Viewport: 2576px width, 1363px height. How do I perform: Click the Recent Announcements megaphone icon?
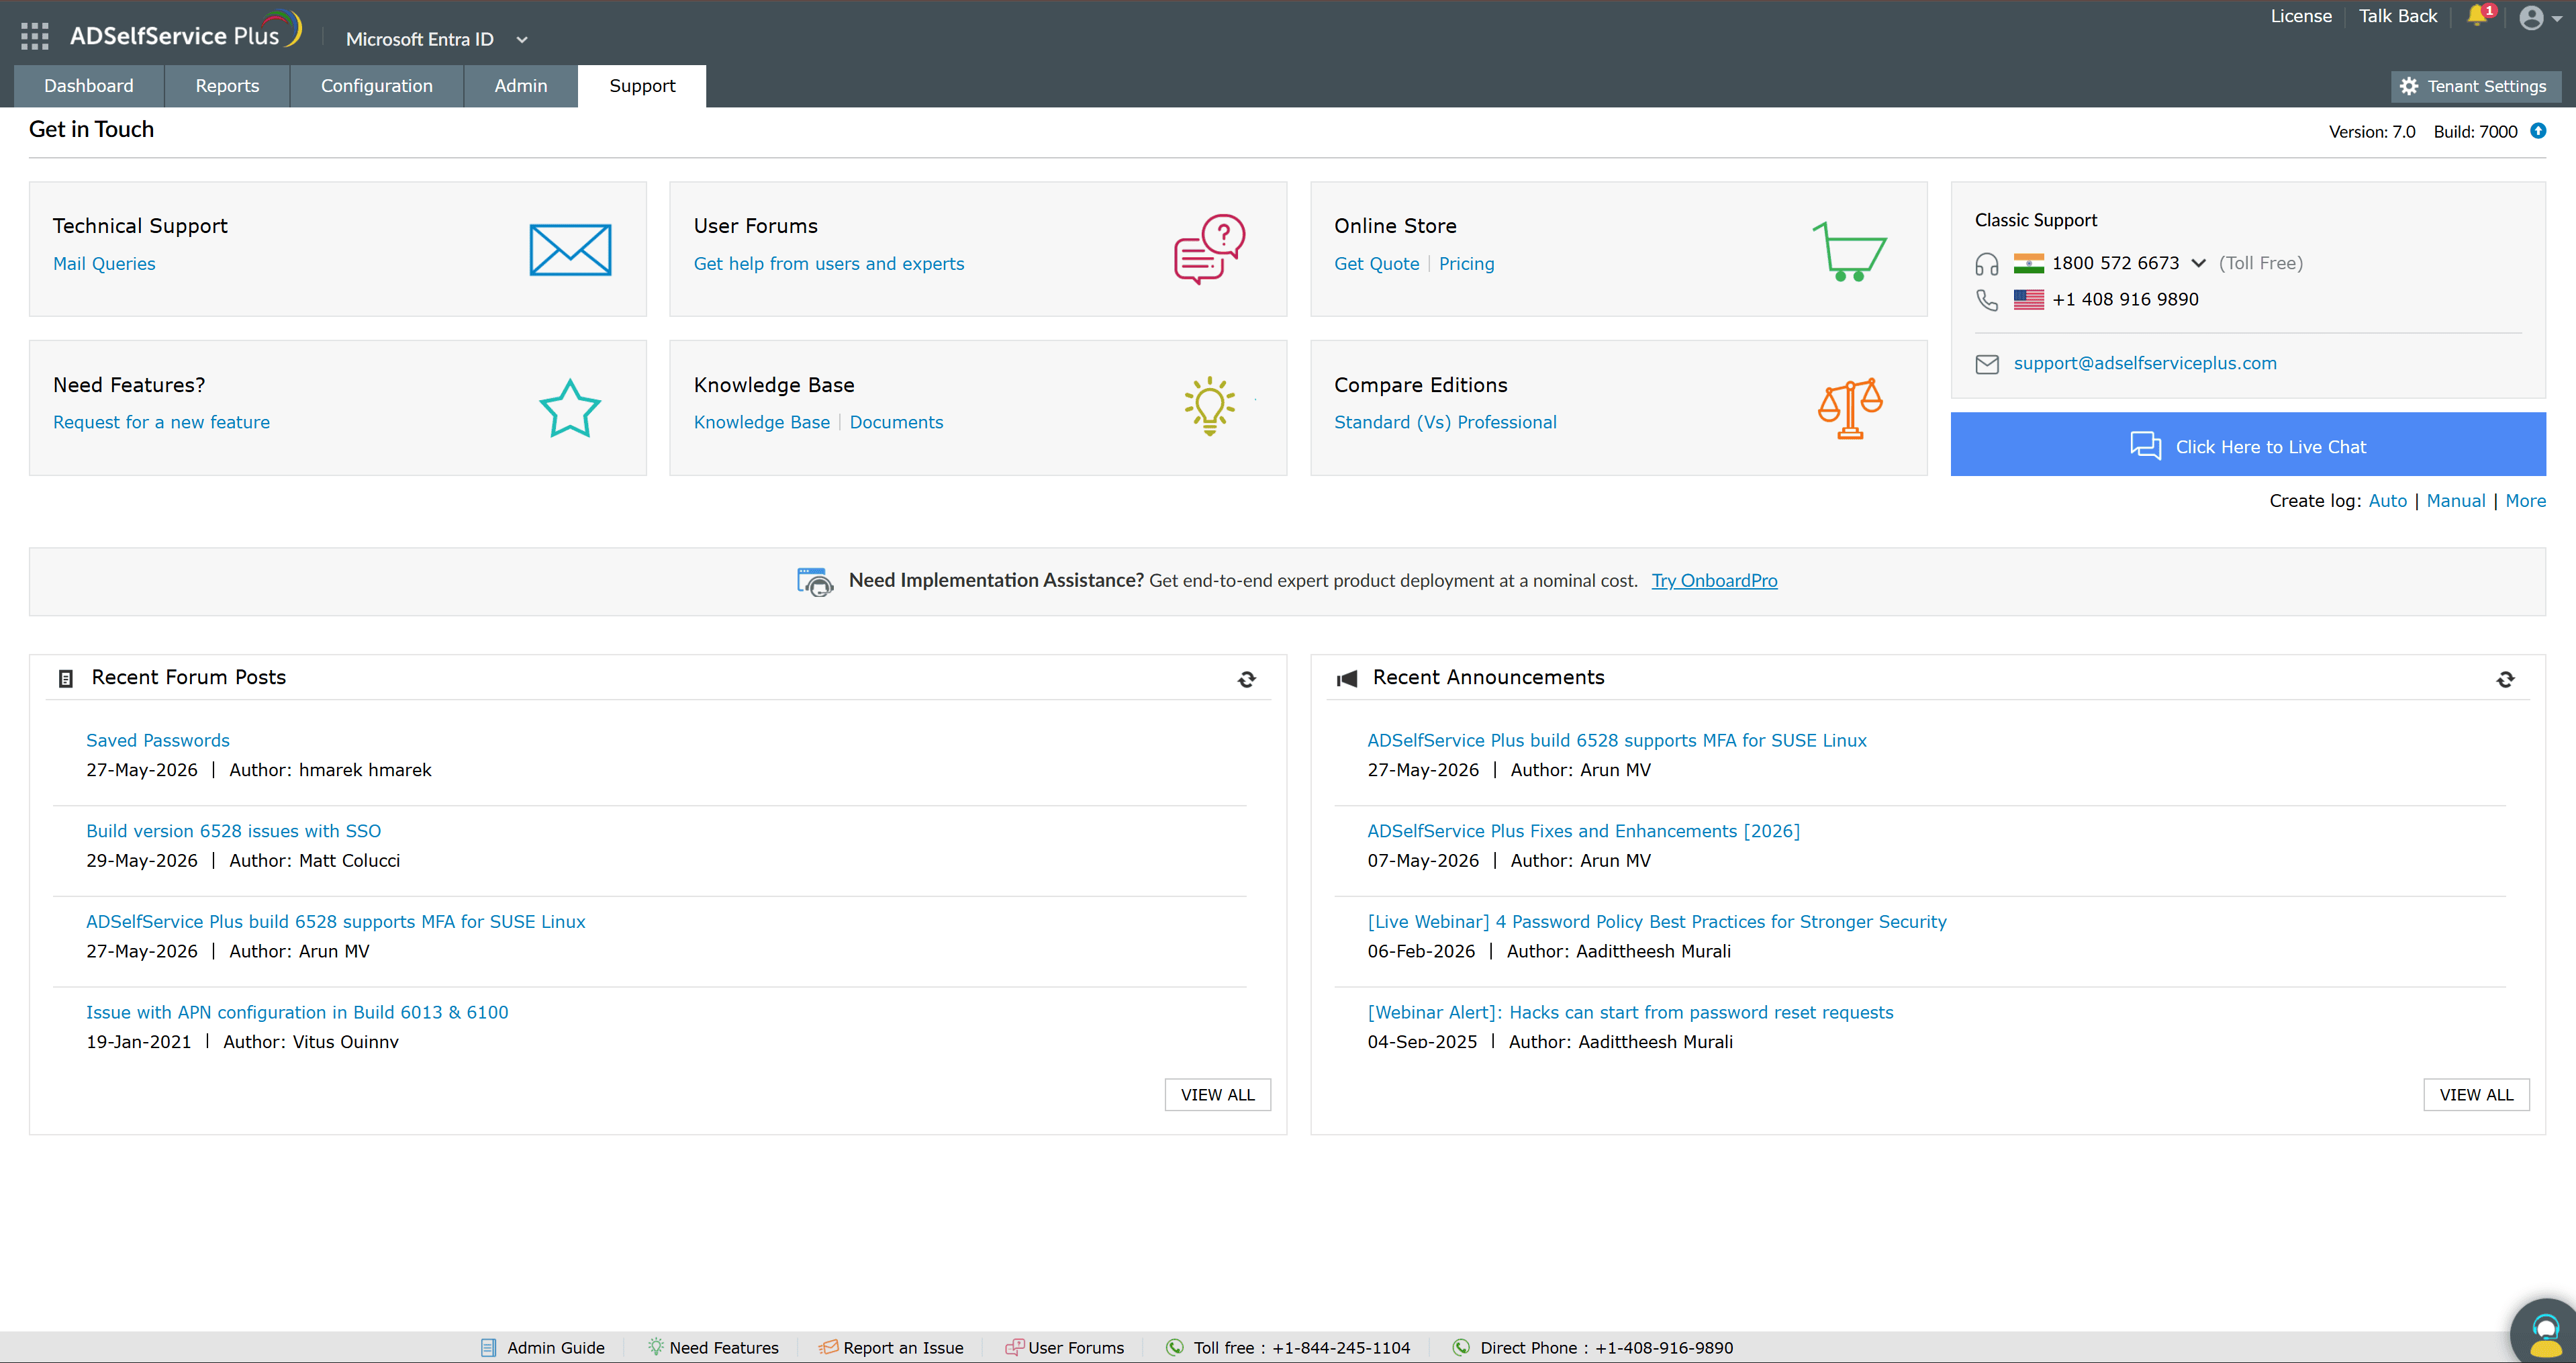click(1347, 679)
